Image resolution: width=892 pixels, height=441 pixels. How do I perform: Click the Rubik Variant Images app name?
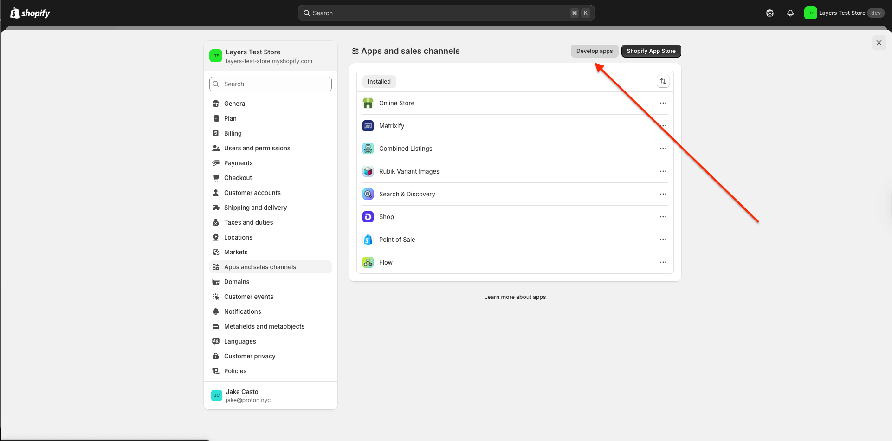pyautogui.click(x=409, y=171)
